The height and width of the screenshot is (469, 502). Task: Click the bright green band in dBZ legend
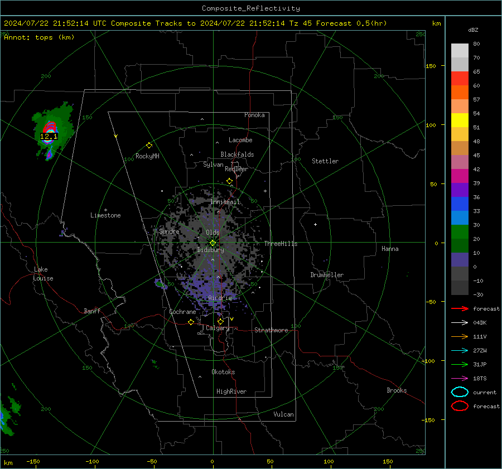click(x=460, y=232)
